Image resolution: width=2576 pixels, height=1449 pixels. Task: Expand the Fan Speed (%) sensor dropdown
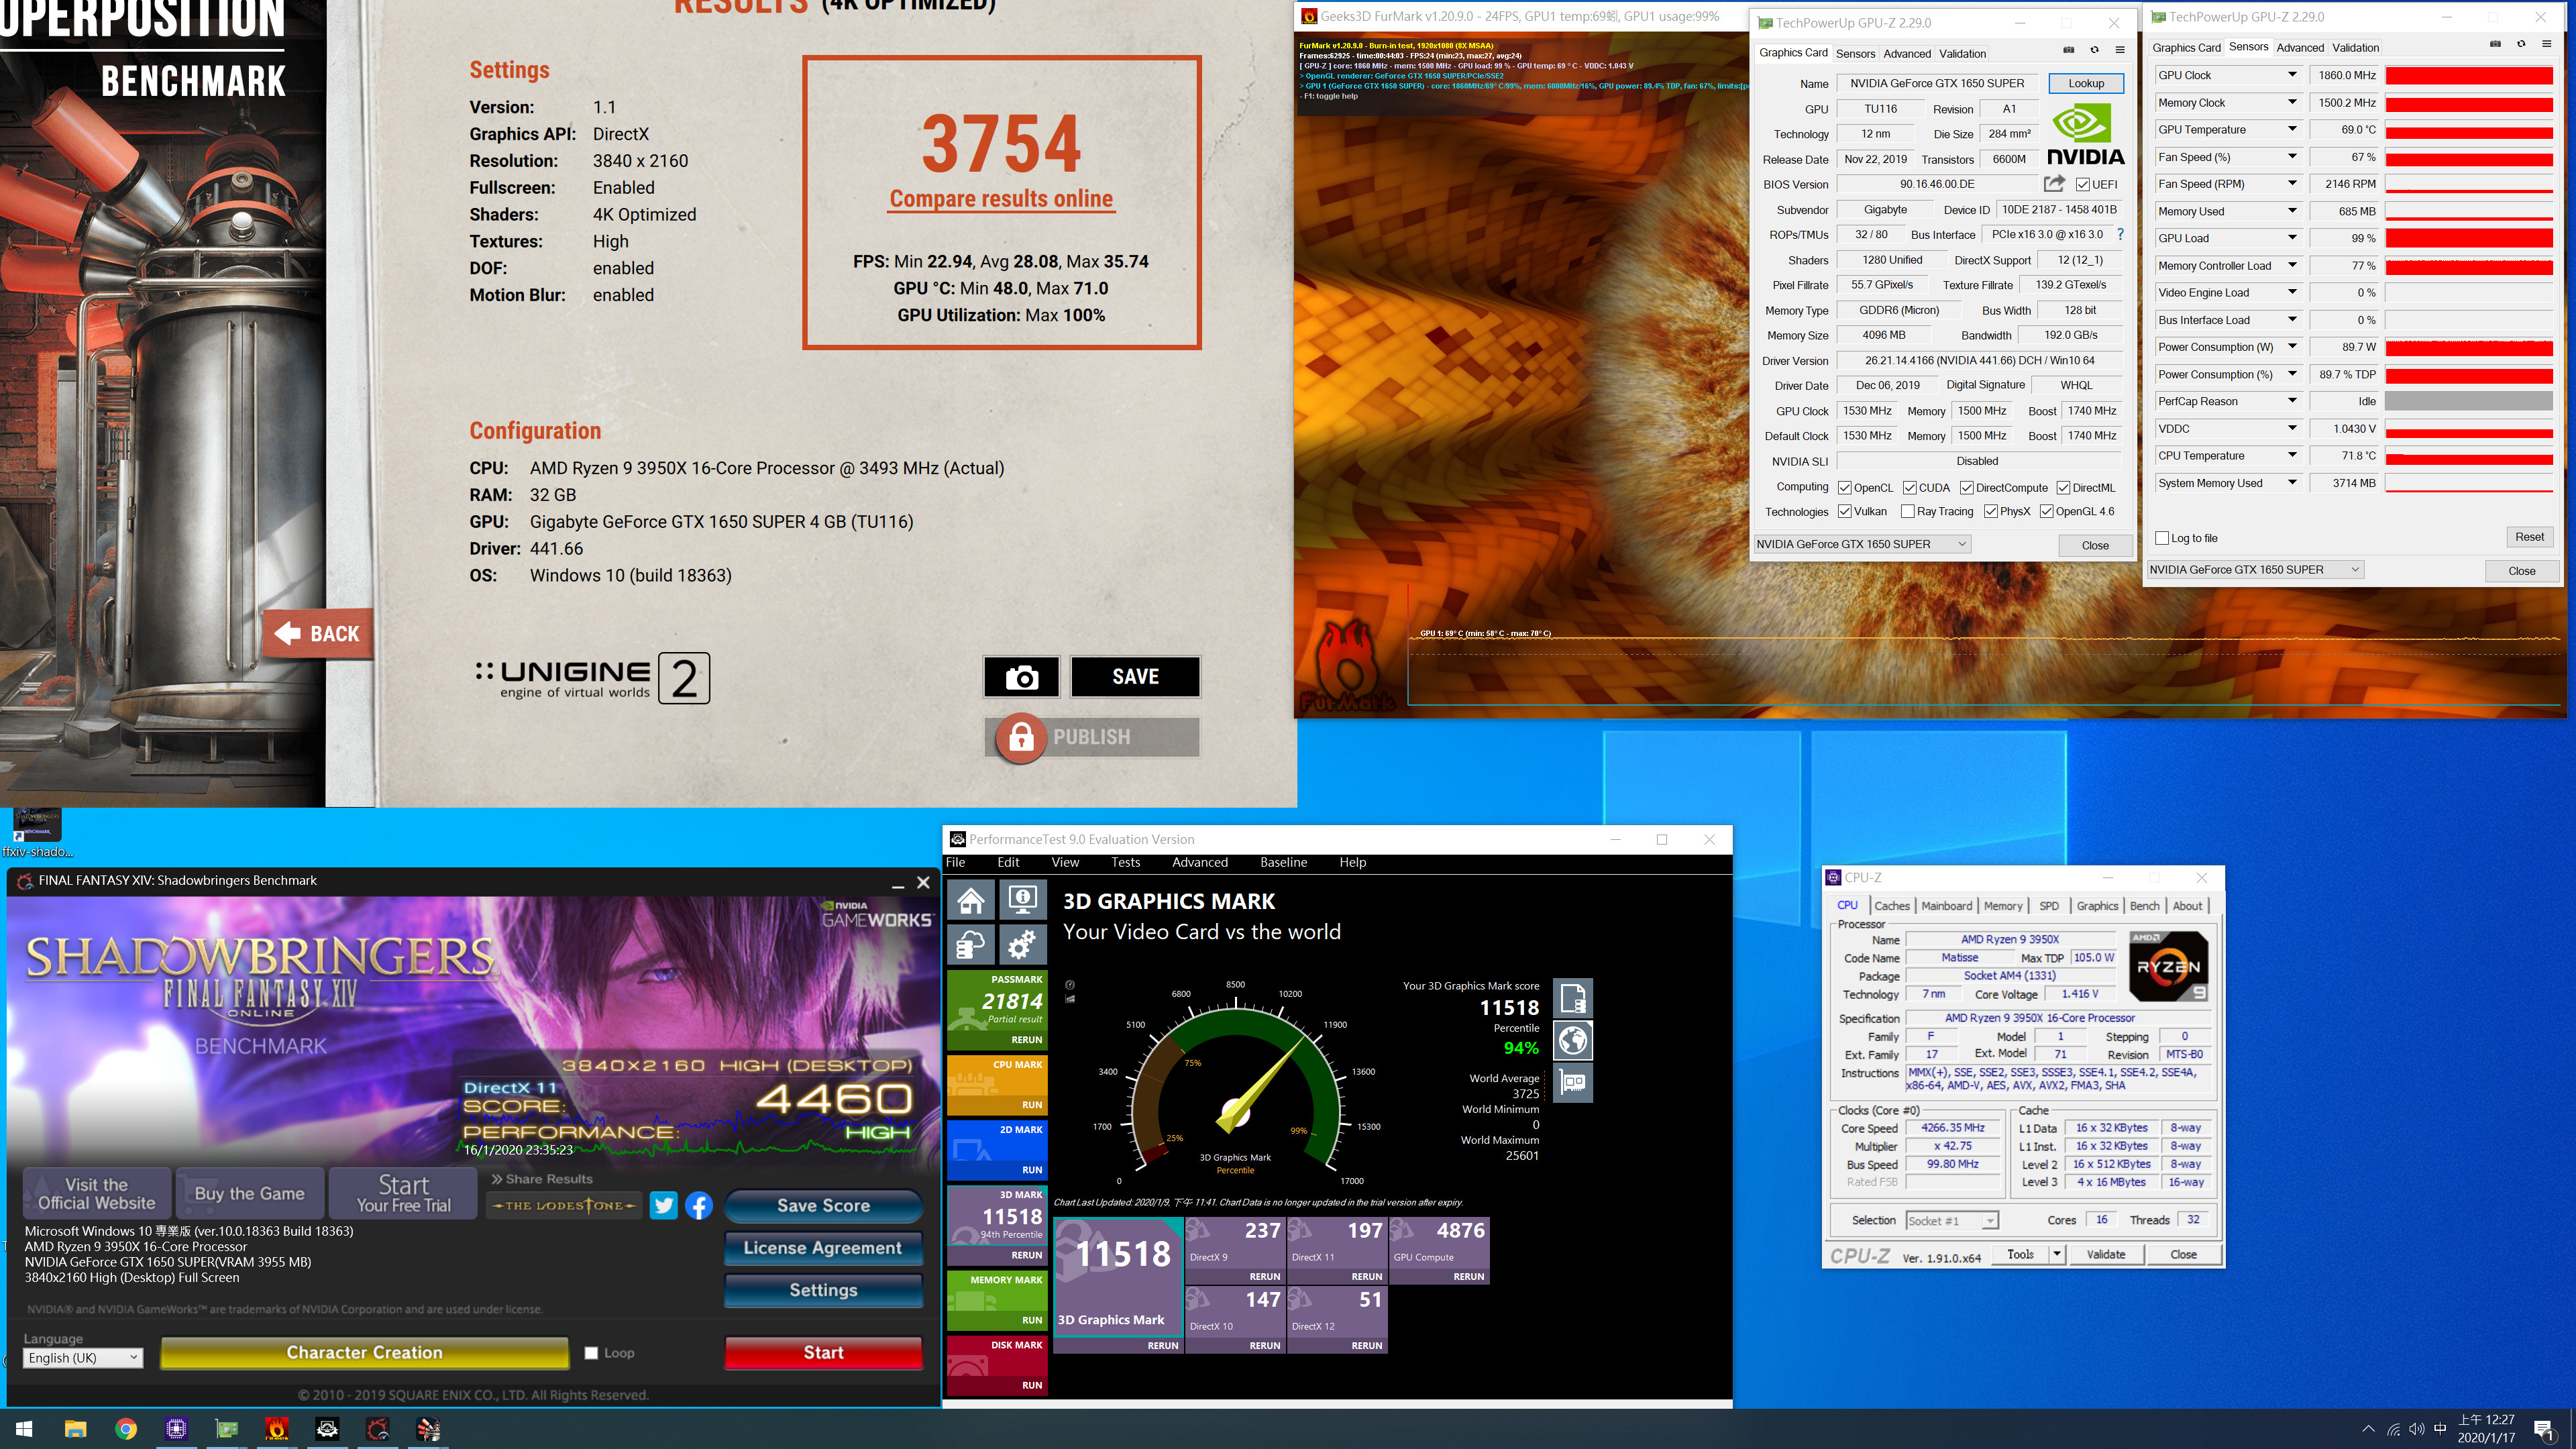2292,157
